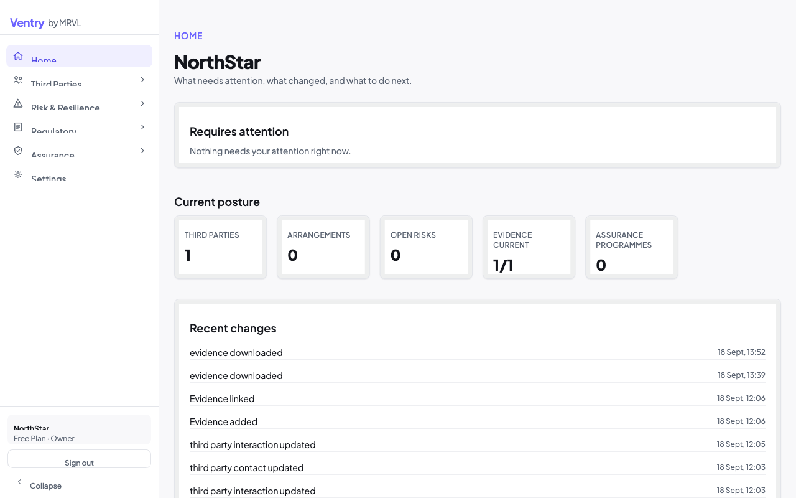The width and height of the screenshot is (796, 498).
Task: Click the HOME breadcrumb label
Action: pyautogui.click(x=188, y=36)
